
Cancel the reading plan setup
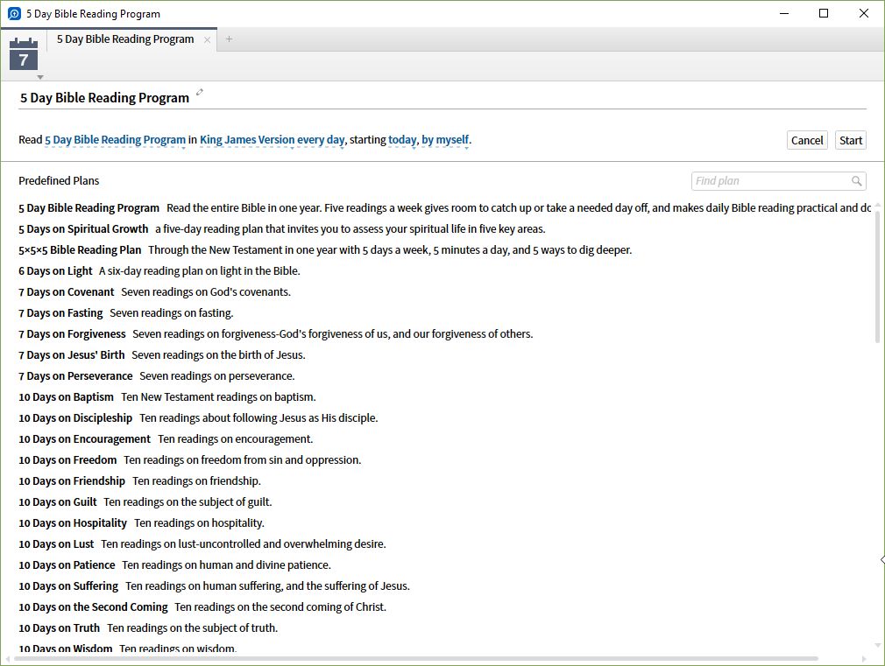pos(805,139)
